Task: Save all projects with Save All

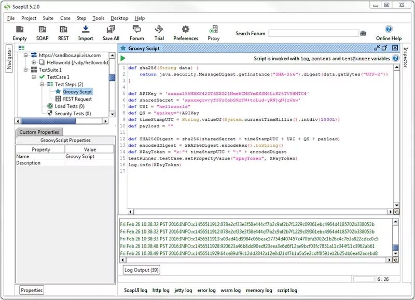Action: tap(111, 33)
